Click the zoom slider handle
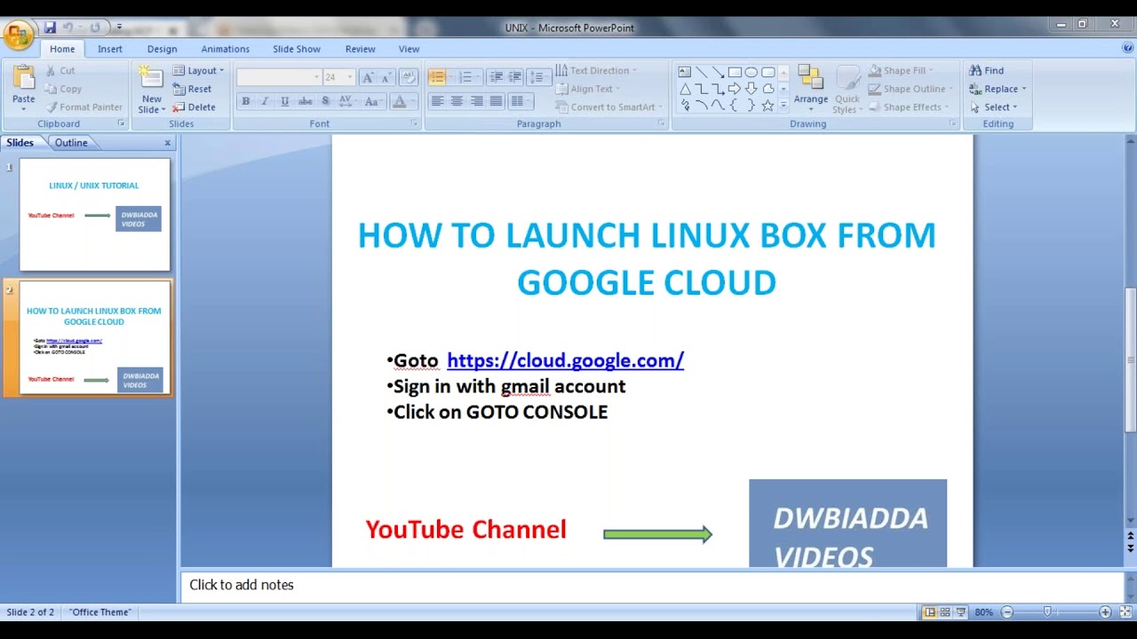Screen dimensions: 1137x639 [x=1047, y=612]
